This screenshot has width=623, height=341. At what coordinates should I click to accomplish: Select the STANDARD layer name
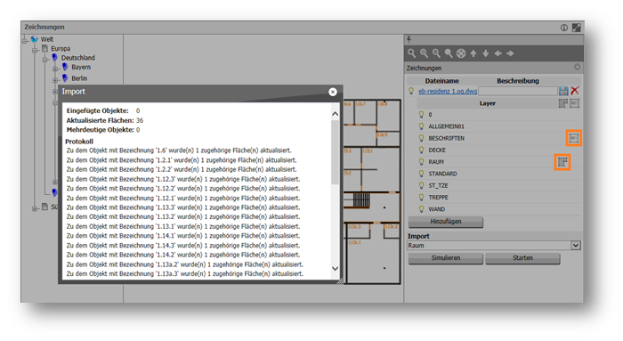click(442, 174)
